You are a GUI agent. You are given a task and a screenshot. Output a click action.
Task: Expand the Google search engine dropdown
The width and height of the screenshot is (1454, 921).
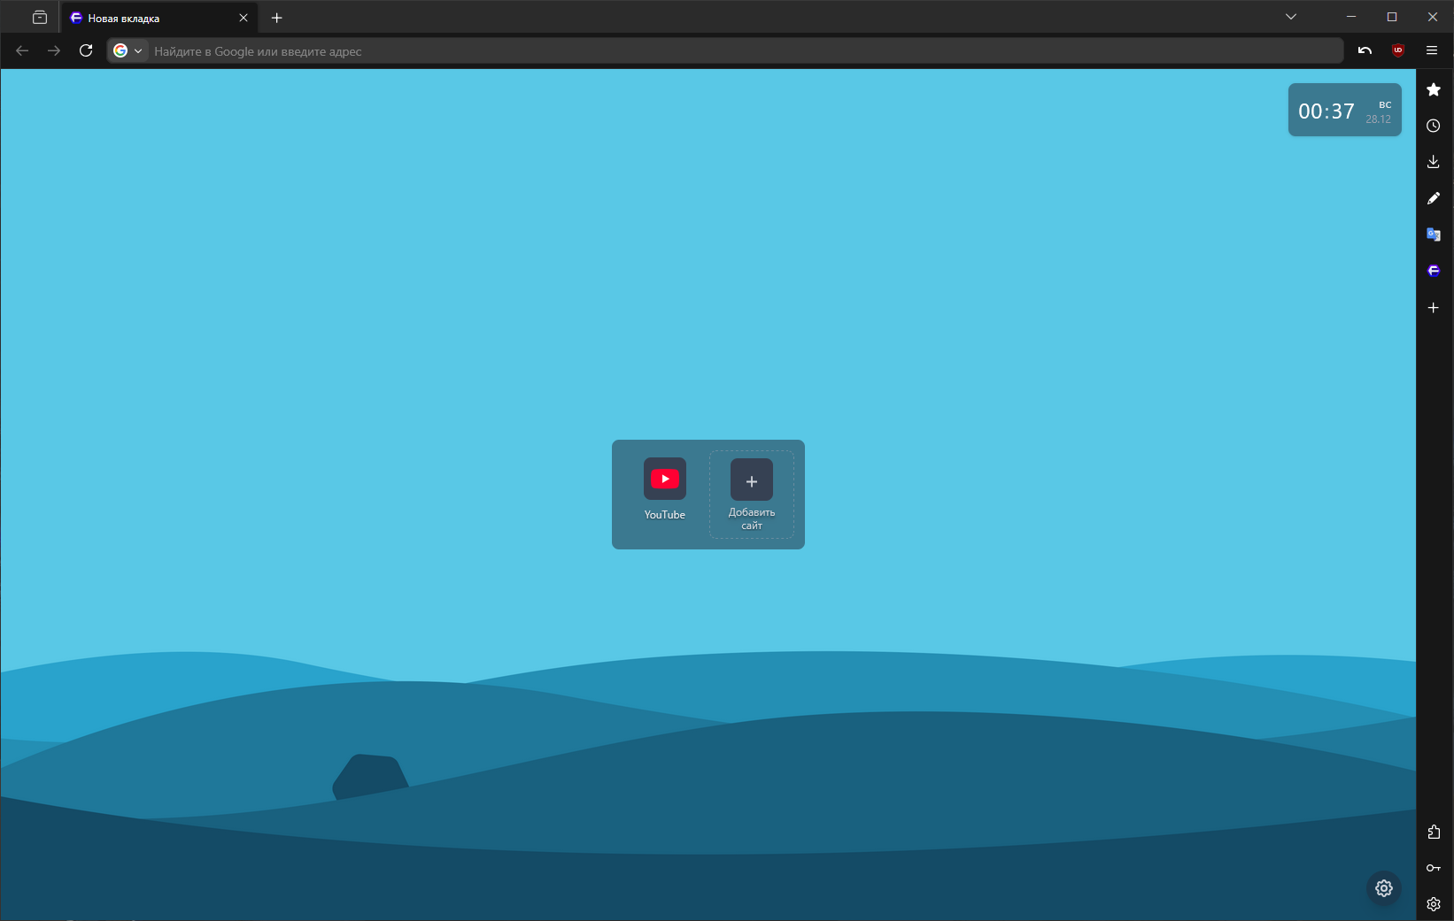(x=128, y=51)
